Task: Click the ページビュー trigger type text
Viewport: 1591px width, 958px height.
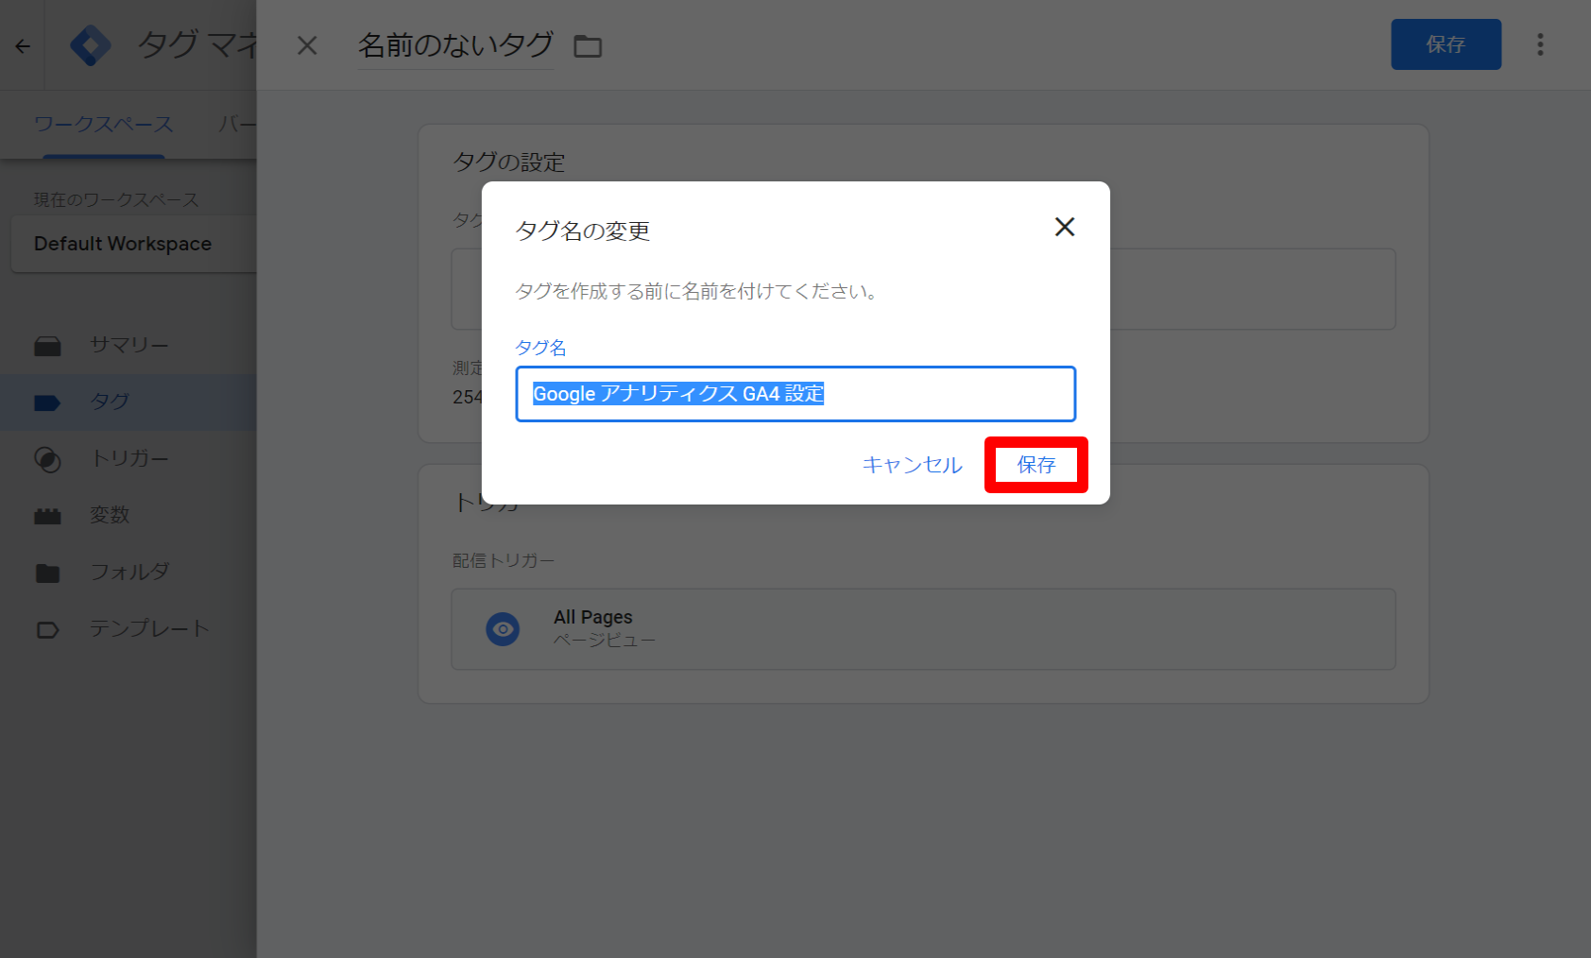Action: [605, 641]
